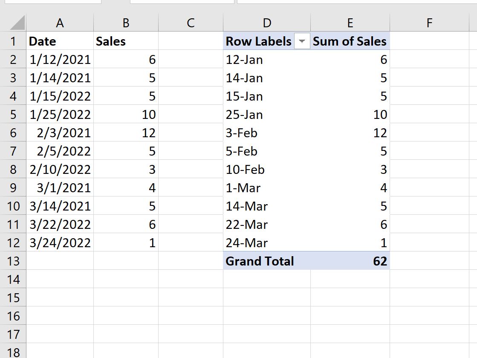The width and height of the screenshot is (477, 358).
Task: Select the 24-Mar pivot row label
Action: [267, 243]
